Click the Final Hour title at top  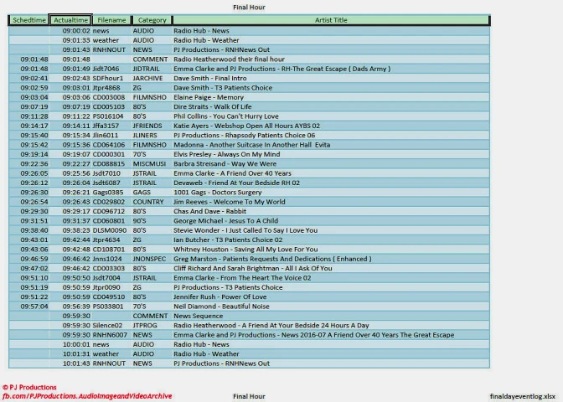tap(249, 7)
